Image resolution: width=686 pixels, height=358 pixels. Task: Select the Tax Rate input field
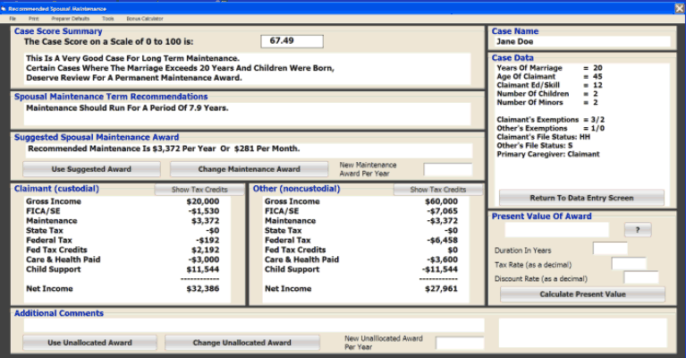(x=628, y=263)
